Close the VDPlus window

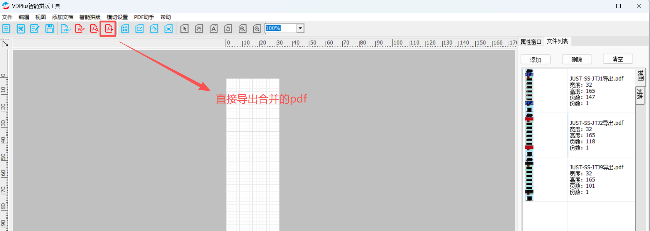[x=639, y=6]
